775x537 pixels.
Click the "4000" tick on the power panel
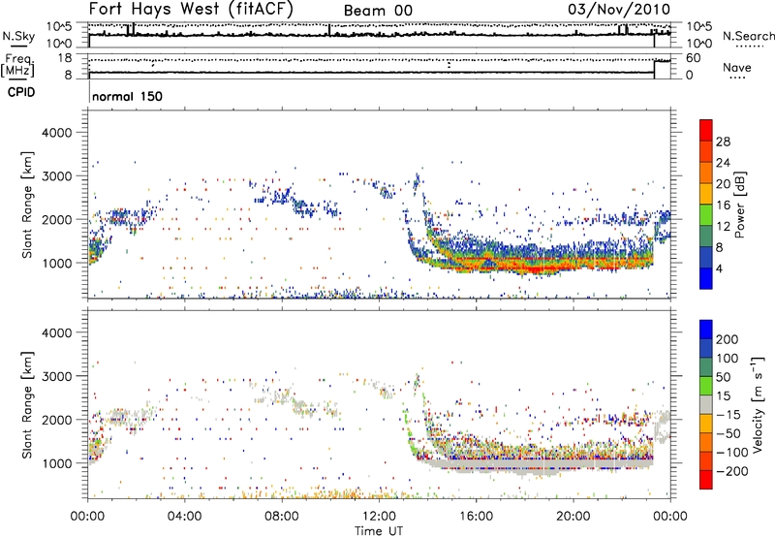57,133
